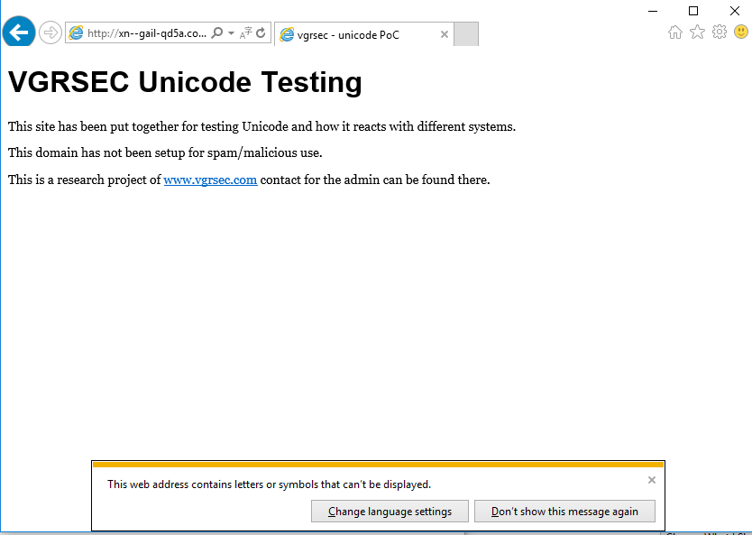Click the browser Back arrow button
This screenshot has width=752, height=535.
[x=19, y=33]
